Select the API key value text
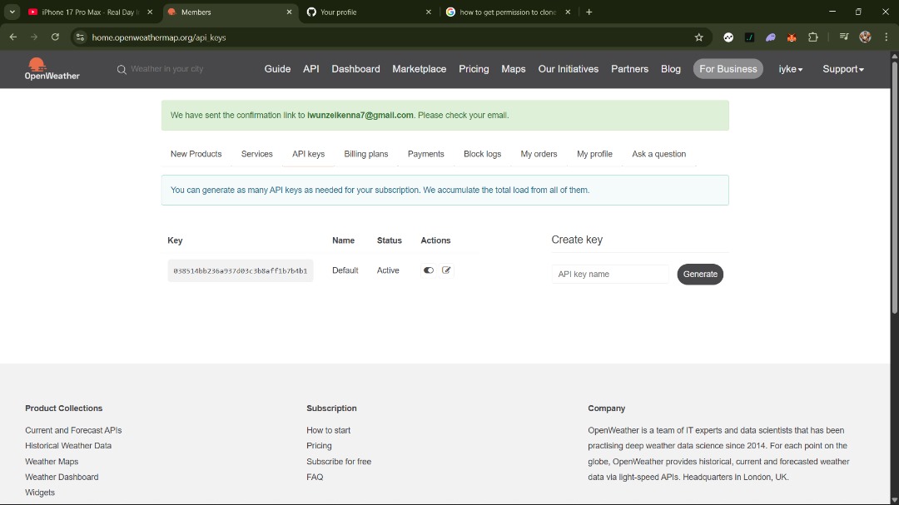Viewport: 899px width, 505px height. coord(241,270)
